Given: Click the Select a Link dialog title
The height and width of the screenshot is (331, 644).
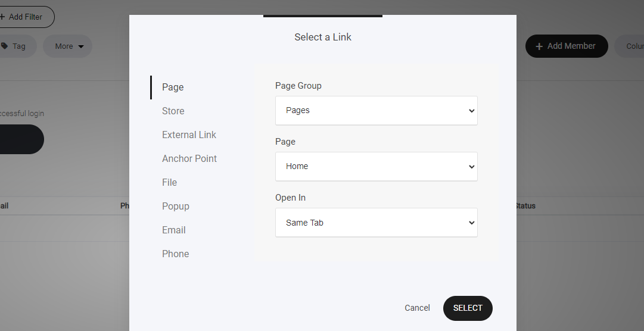Looking at the screenshot, I should coord(323,37).
